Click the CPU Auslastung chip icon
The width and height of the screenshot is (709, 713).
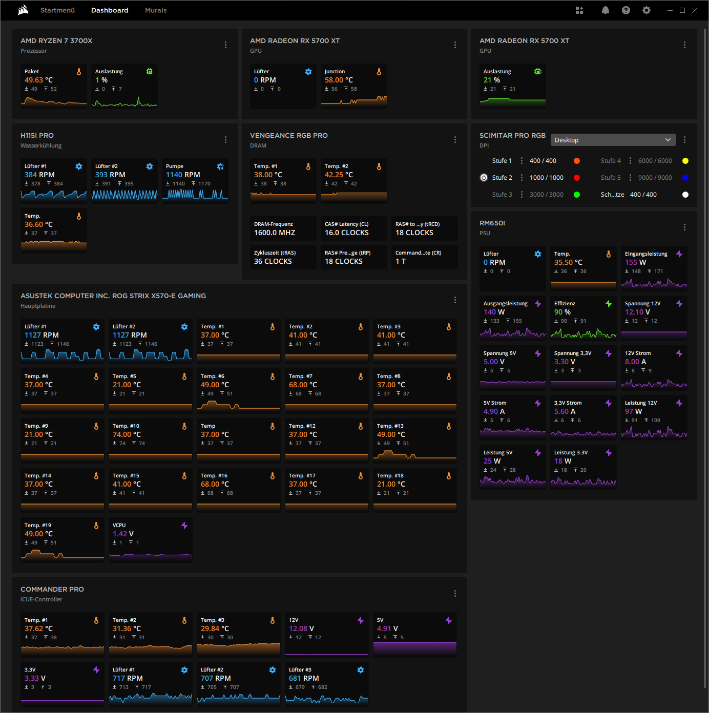coord(150,72)
